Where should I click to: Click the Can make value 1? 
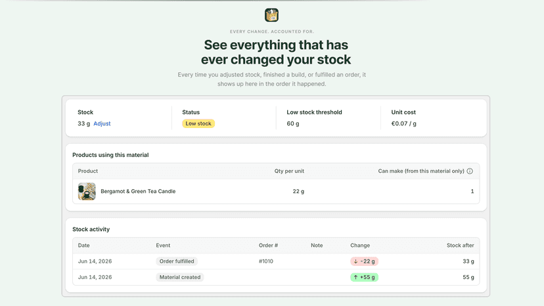coord(472,191)
